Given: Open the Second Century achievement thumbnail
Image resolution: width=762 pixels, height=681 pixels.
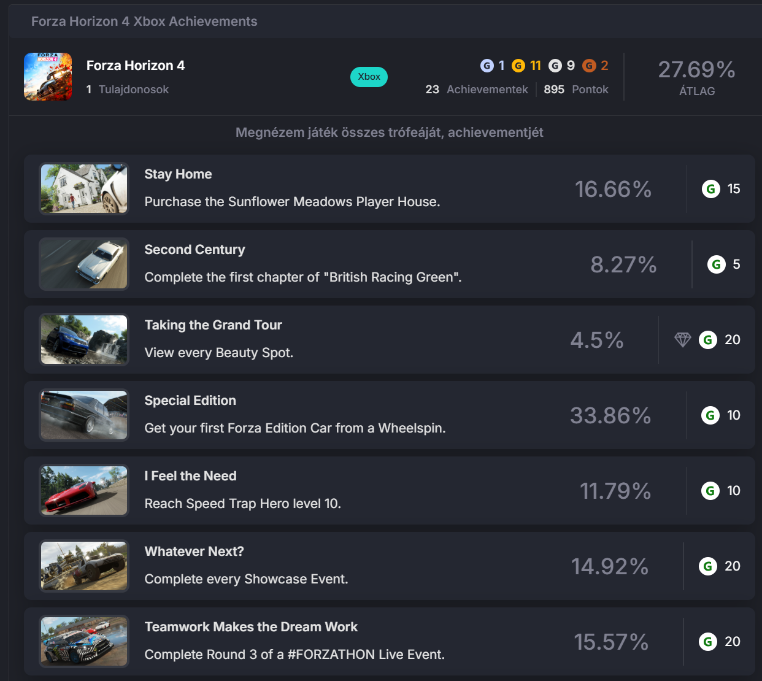Looking at the screenshot, I should [84, 264].
